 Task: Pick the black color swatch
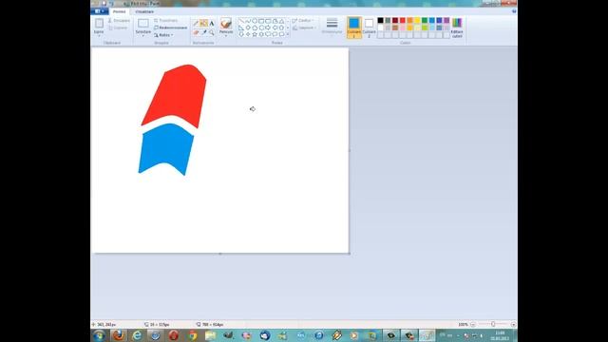pyautogui.click(x=380, y=21)
